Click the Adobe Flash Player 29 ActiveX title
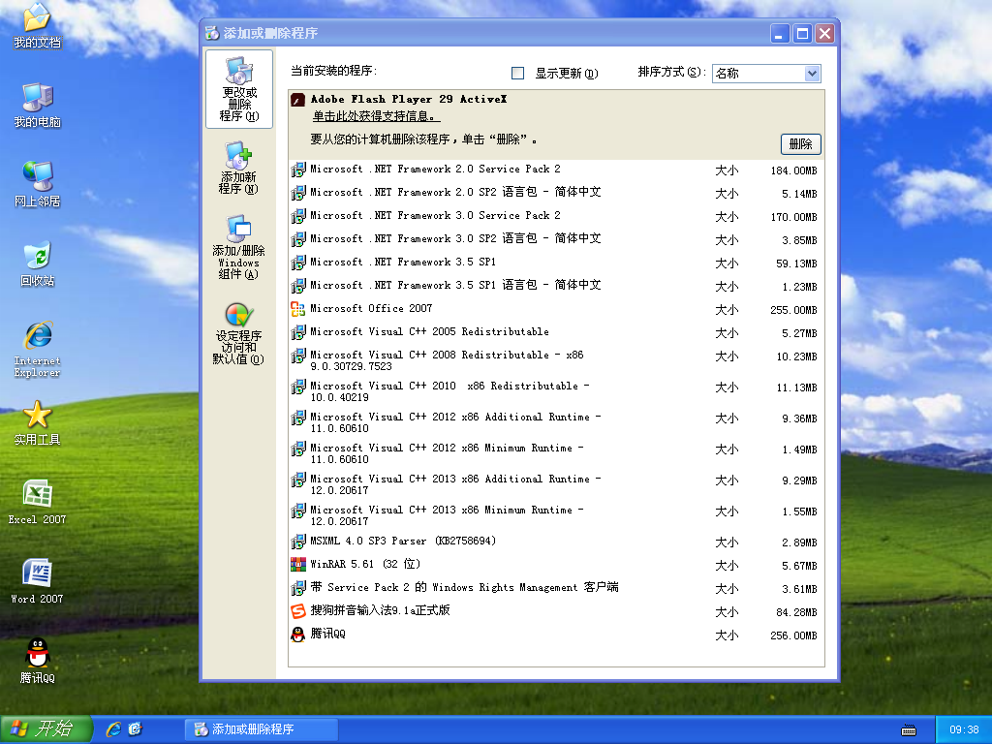992x744 pixels. coord(409,100)
